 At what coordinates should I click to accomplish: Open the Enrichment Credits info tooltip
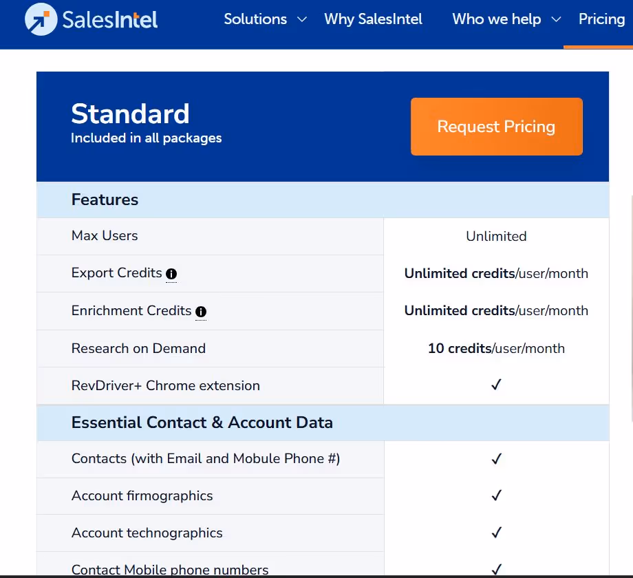coord(200,312)
